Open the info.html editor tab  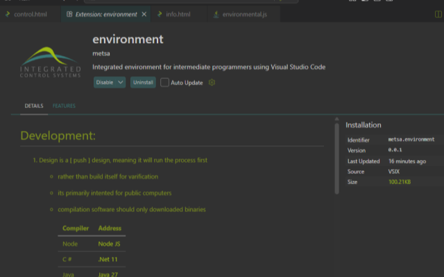pos(178,14)
